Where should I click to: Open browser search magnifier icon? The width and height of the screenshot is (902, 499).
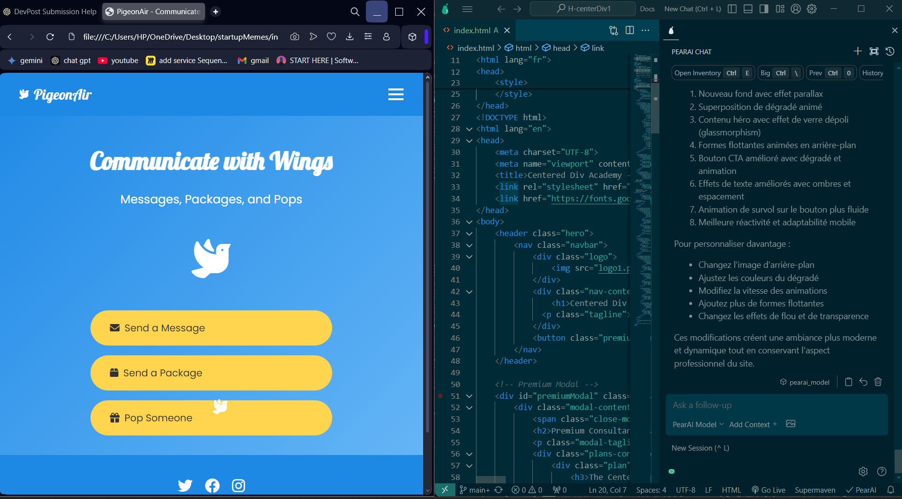click(x=355, y=11)
